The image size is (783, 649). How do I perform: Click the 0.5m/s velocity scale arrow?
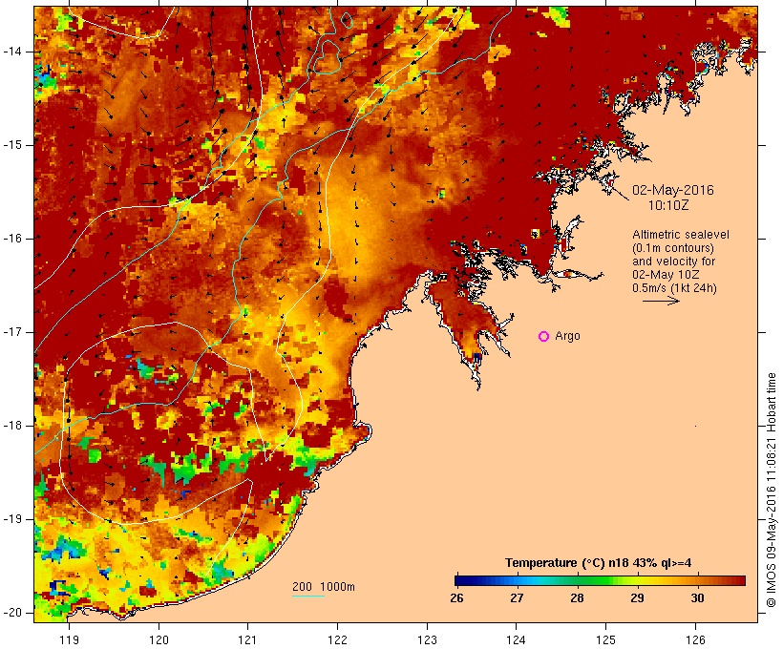click(x=661, y=301)
